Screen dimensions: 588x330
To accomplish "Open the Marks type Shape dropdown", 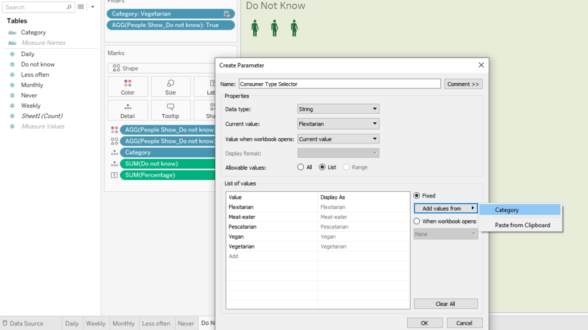I will [162, 68].
